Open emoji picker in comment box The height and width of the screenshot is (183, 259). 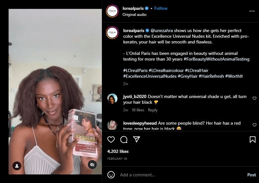click(x=111, y=175)
